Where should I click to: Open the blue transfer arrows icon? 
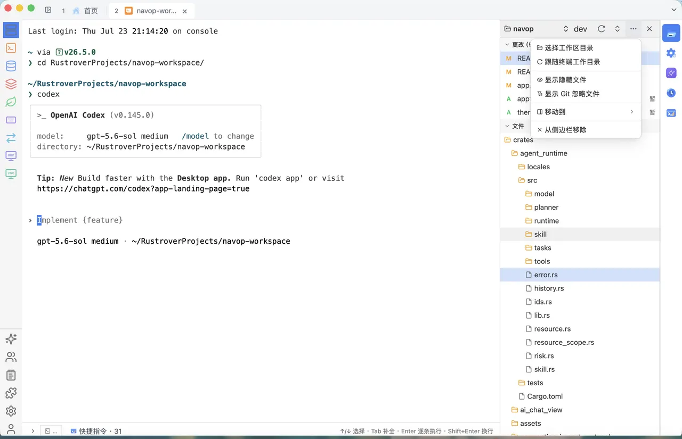coord(11,138)
